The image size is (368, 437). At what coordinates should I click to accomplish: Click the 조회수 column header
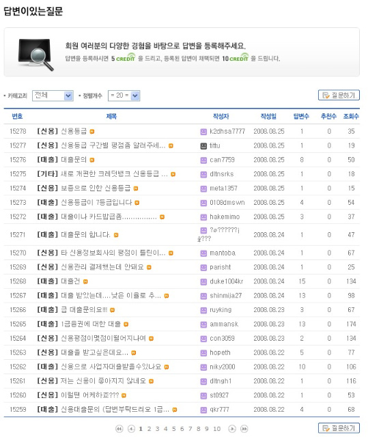351,117
